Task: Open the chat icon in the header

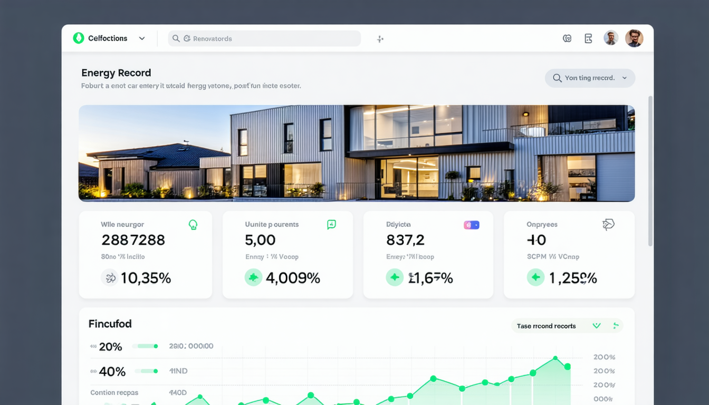Action: click(x=567, y=38)
